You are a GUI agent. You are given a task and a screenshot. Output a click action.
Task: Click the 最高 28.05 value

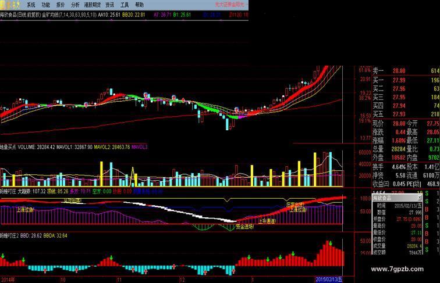click(x=433, y=132)
